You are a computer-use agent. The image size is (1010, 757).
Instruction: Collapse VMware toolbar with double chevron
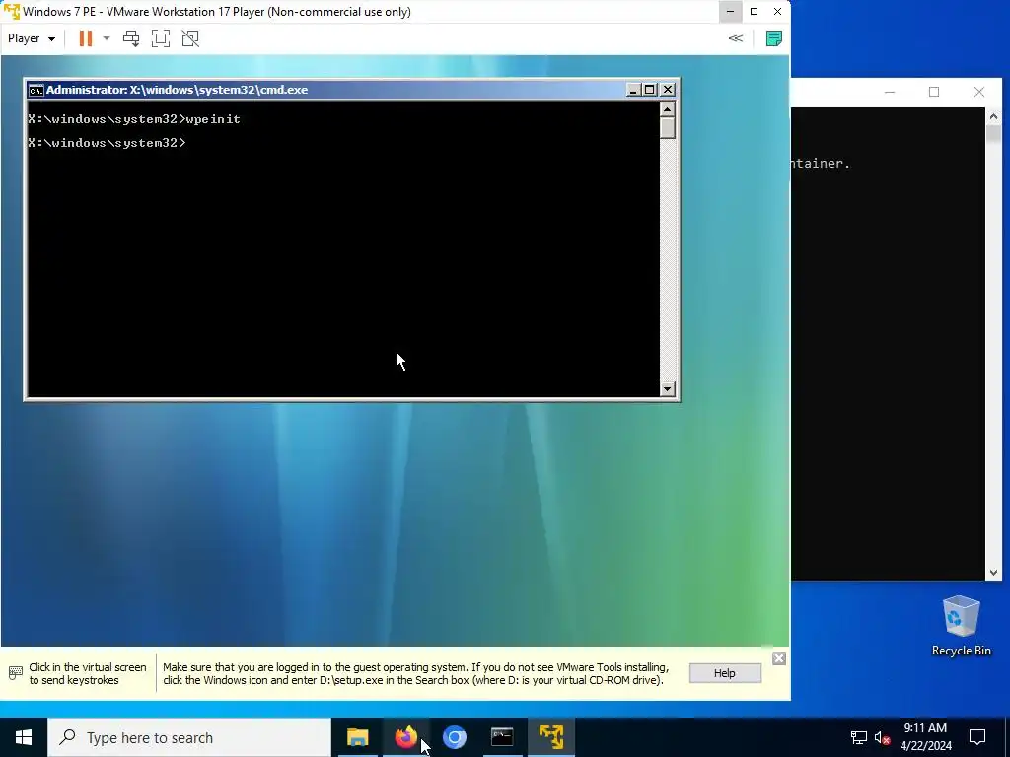click(x=736, y=38)
